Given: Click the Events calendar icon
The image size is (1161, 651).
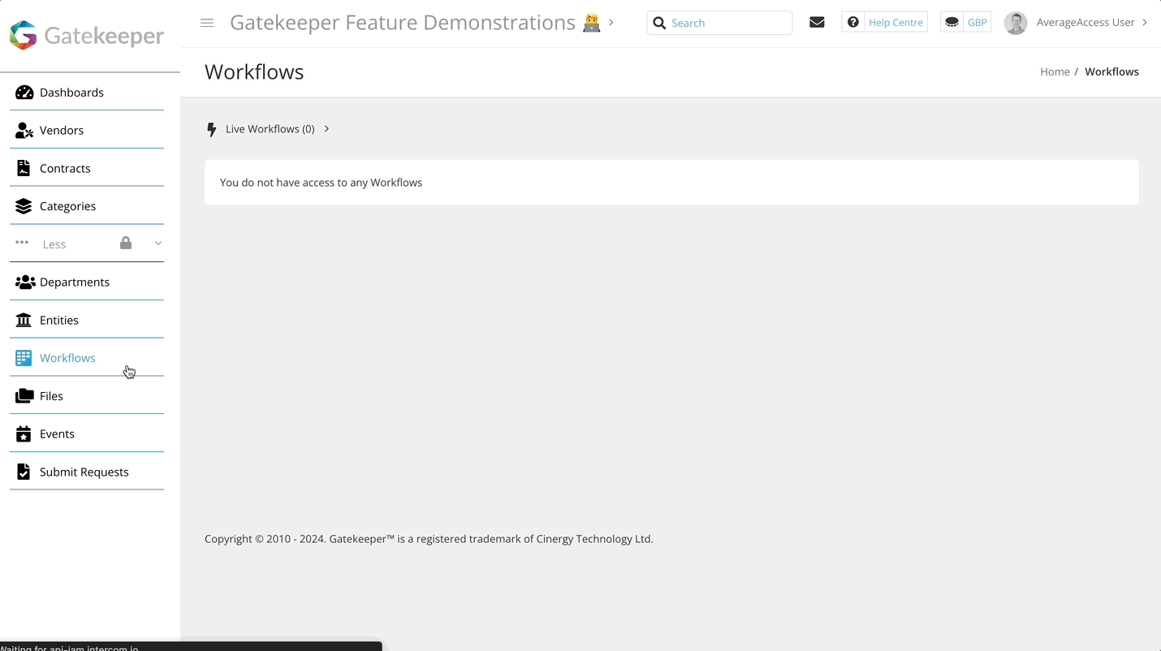Looking at the screenshot, I should tap(24, 434).
